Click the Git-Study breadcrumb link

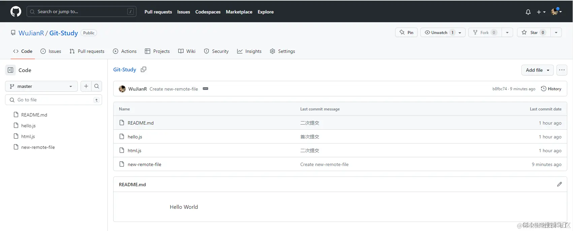click(x=125, y=69)
